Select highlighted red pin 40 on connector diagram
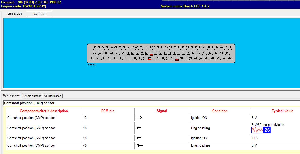300x154 pixels. 151,55
